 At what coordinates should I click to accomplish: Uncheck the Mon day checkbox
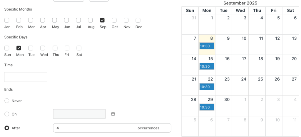point(19,48)
